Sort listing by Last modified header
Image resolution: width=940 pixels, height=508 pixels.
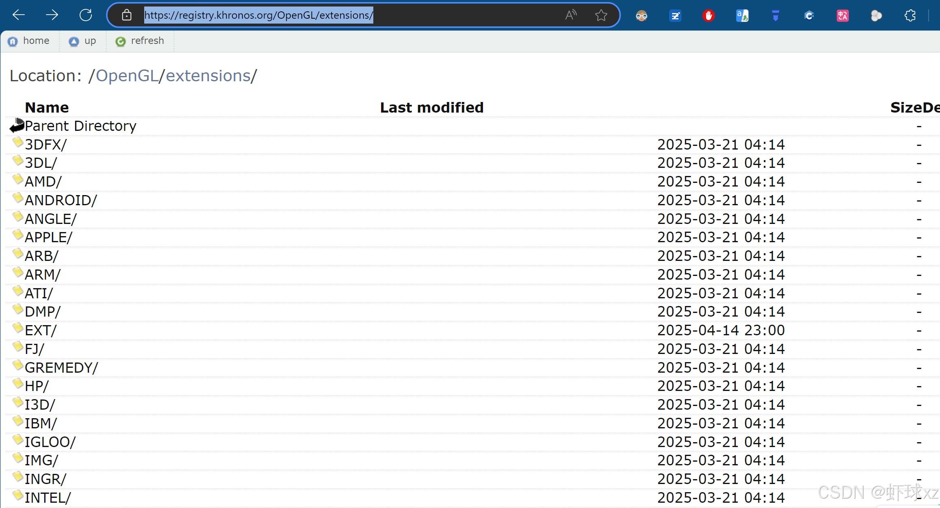coord(431,108)
